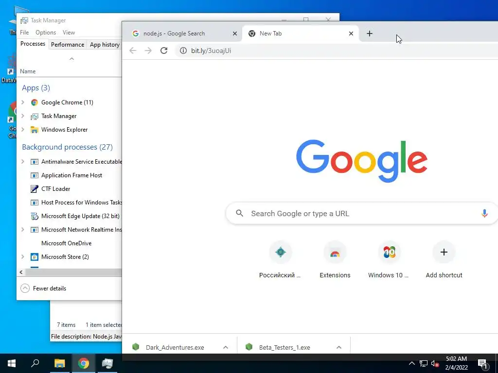Open Task Manager Options menu
The height and width of the screenshot is (373, 498).
45,33
